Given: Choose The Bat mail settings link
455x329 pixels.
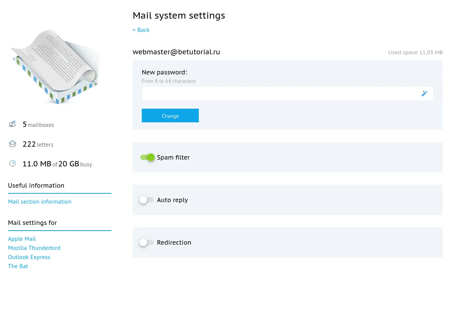Looking at the screenshot, I should tap(18, 266).
